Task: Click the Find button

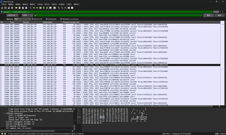Action: [208, 15]
